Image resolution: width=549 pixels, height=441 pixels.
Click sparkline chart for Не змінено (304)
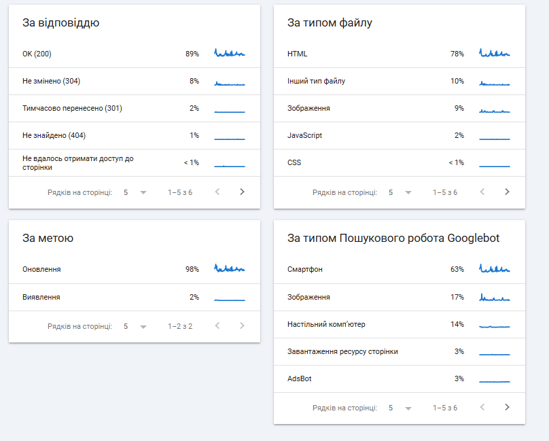(x=230, y=82)
